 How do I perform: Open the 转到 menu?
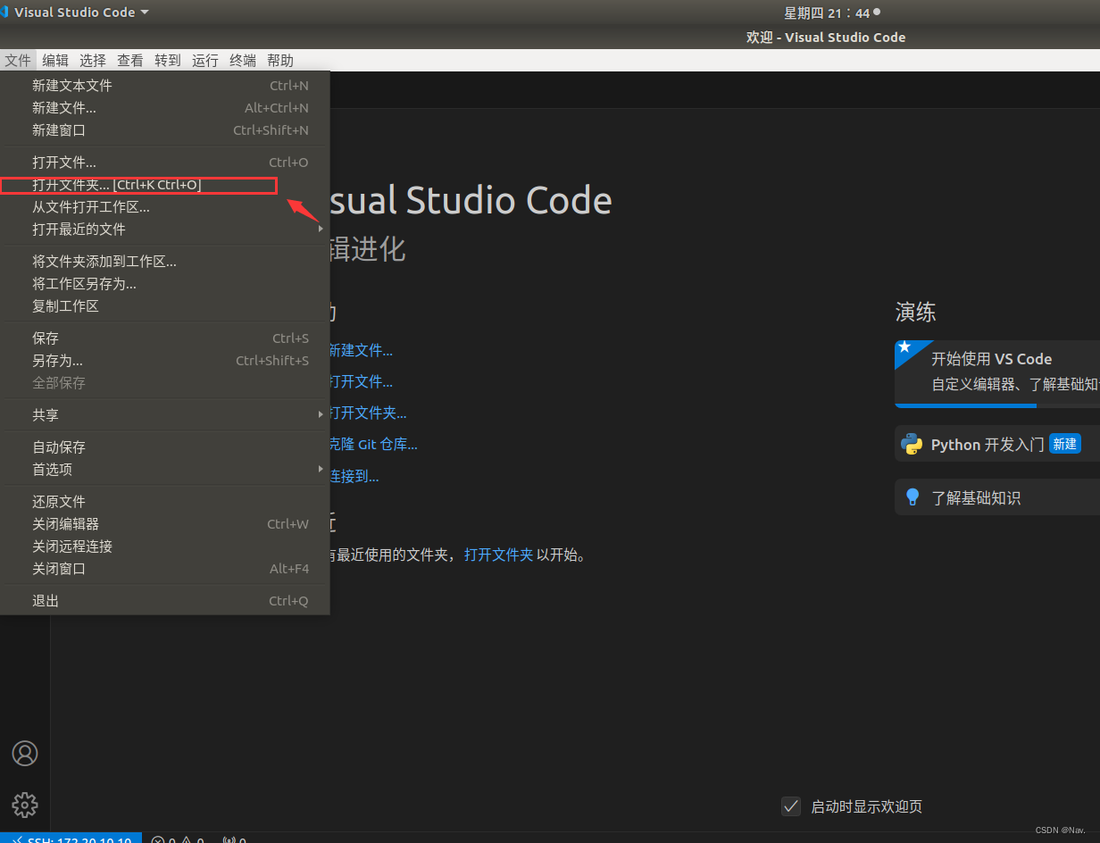click(168, 60)
